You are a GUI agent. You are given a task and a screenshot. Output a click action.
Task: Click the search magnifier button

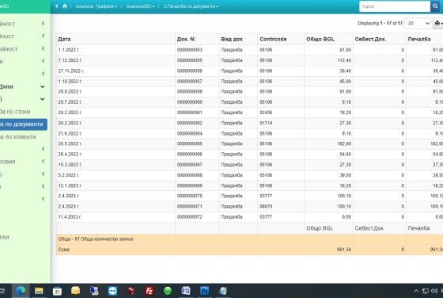click(x=435, y=6)
